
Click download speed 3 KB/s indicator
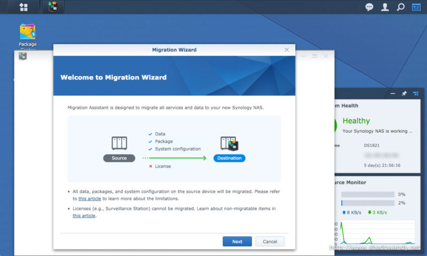[x=377, y=212]
